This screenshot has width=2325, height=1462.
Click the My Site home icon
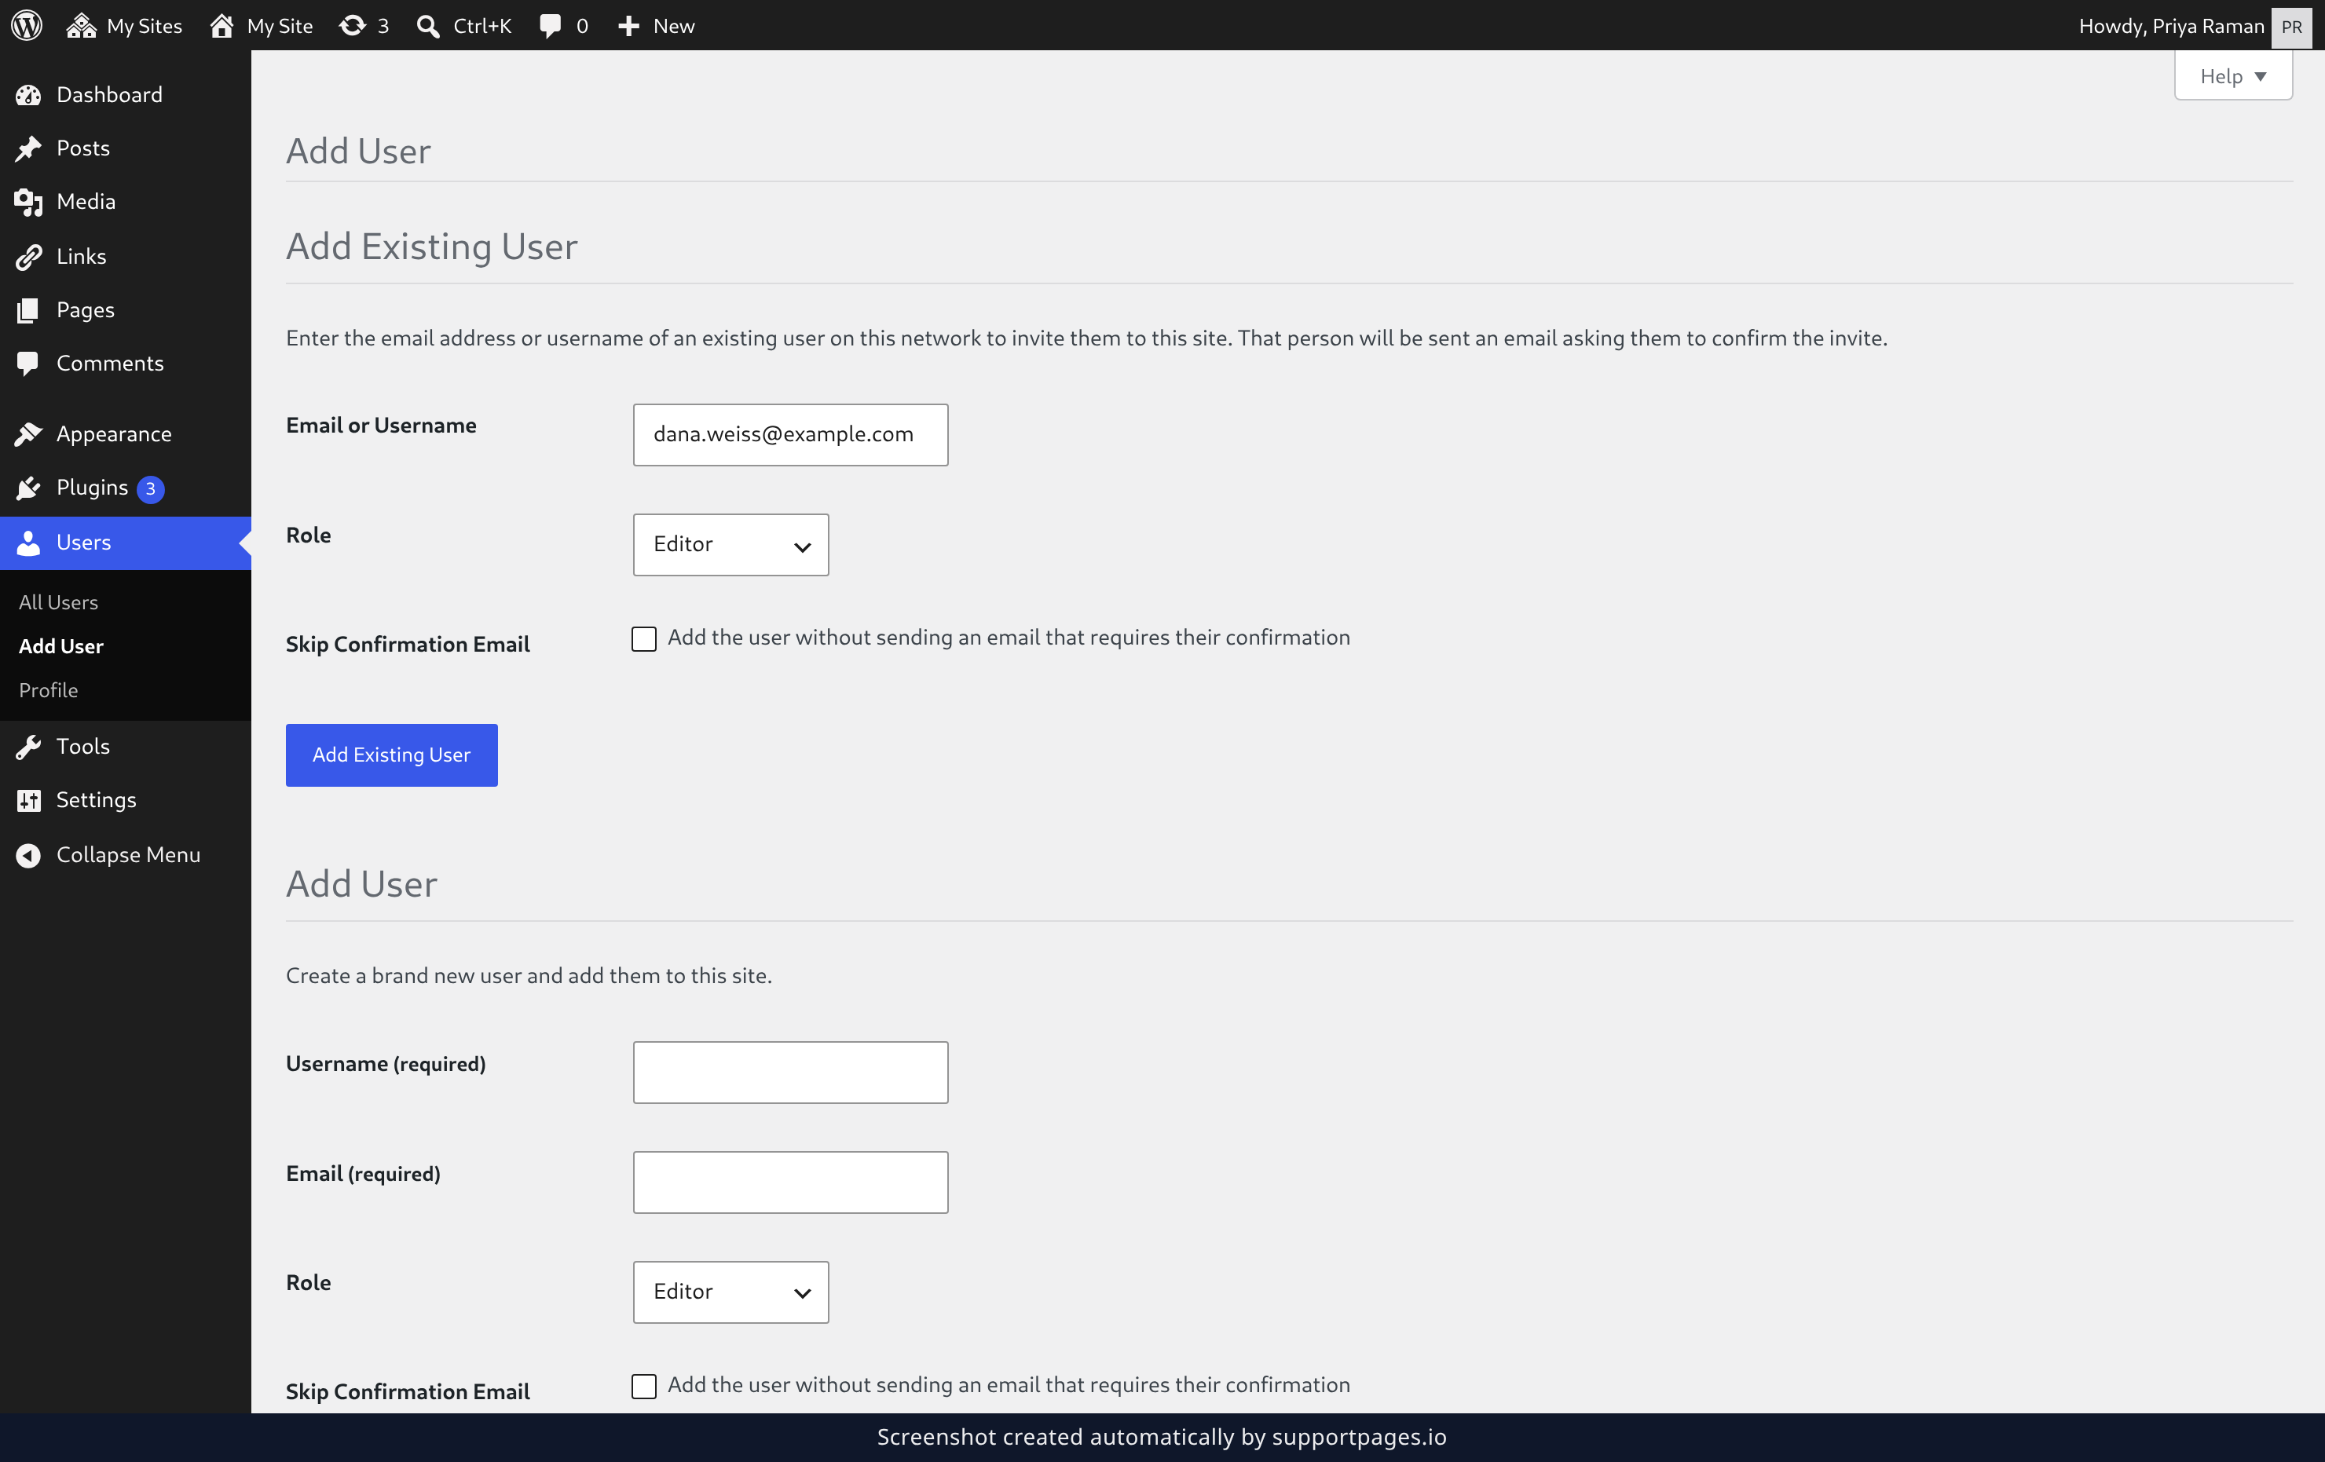[222, 25]
